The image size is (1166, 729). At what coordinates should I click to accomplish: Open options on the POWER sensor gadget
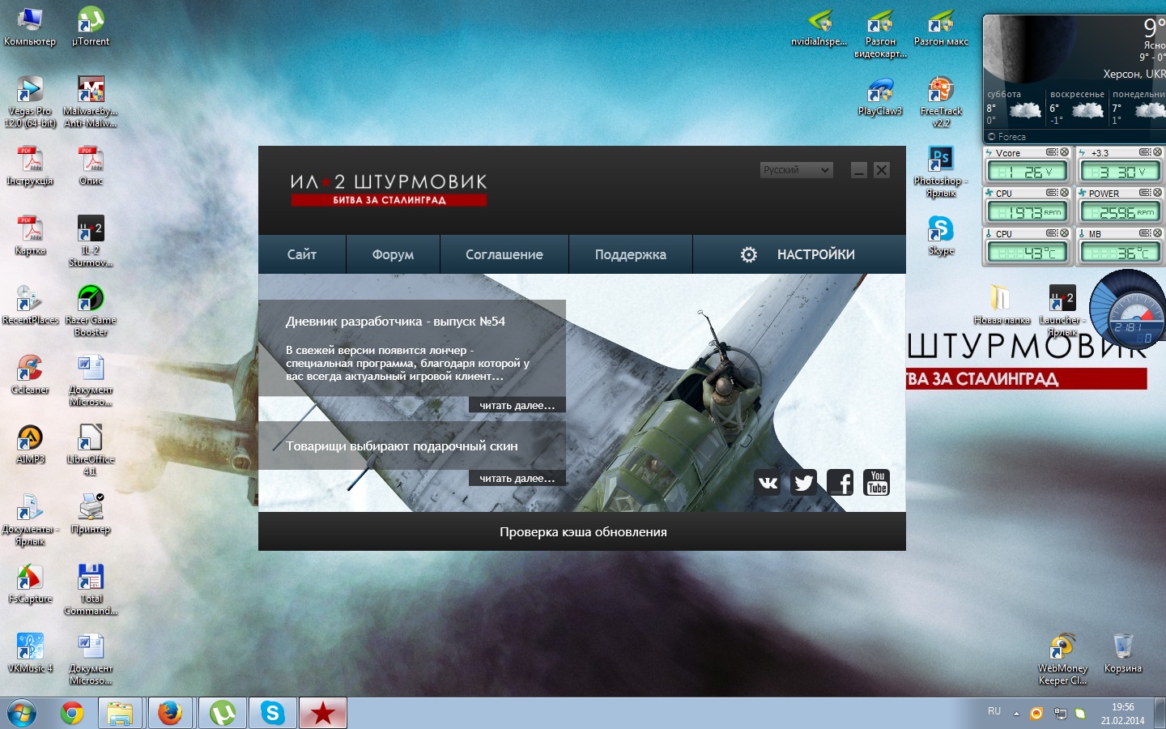1145,193
